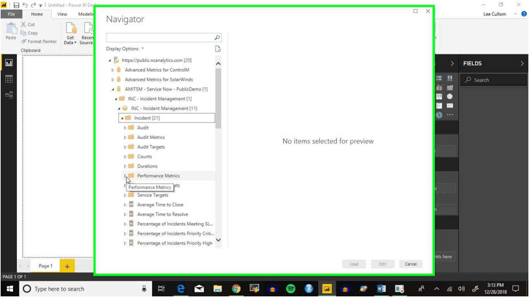Image resolution: width=529 pixels, height=297 pixels.
Task: Click the Format Painter brush icon
Action: [x=23, y=41]
